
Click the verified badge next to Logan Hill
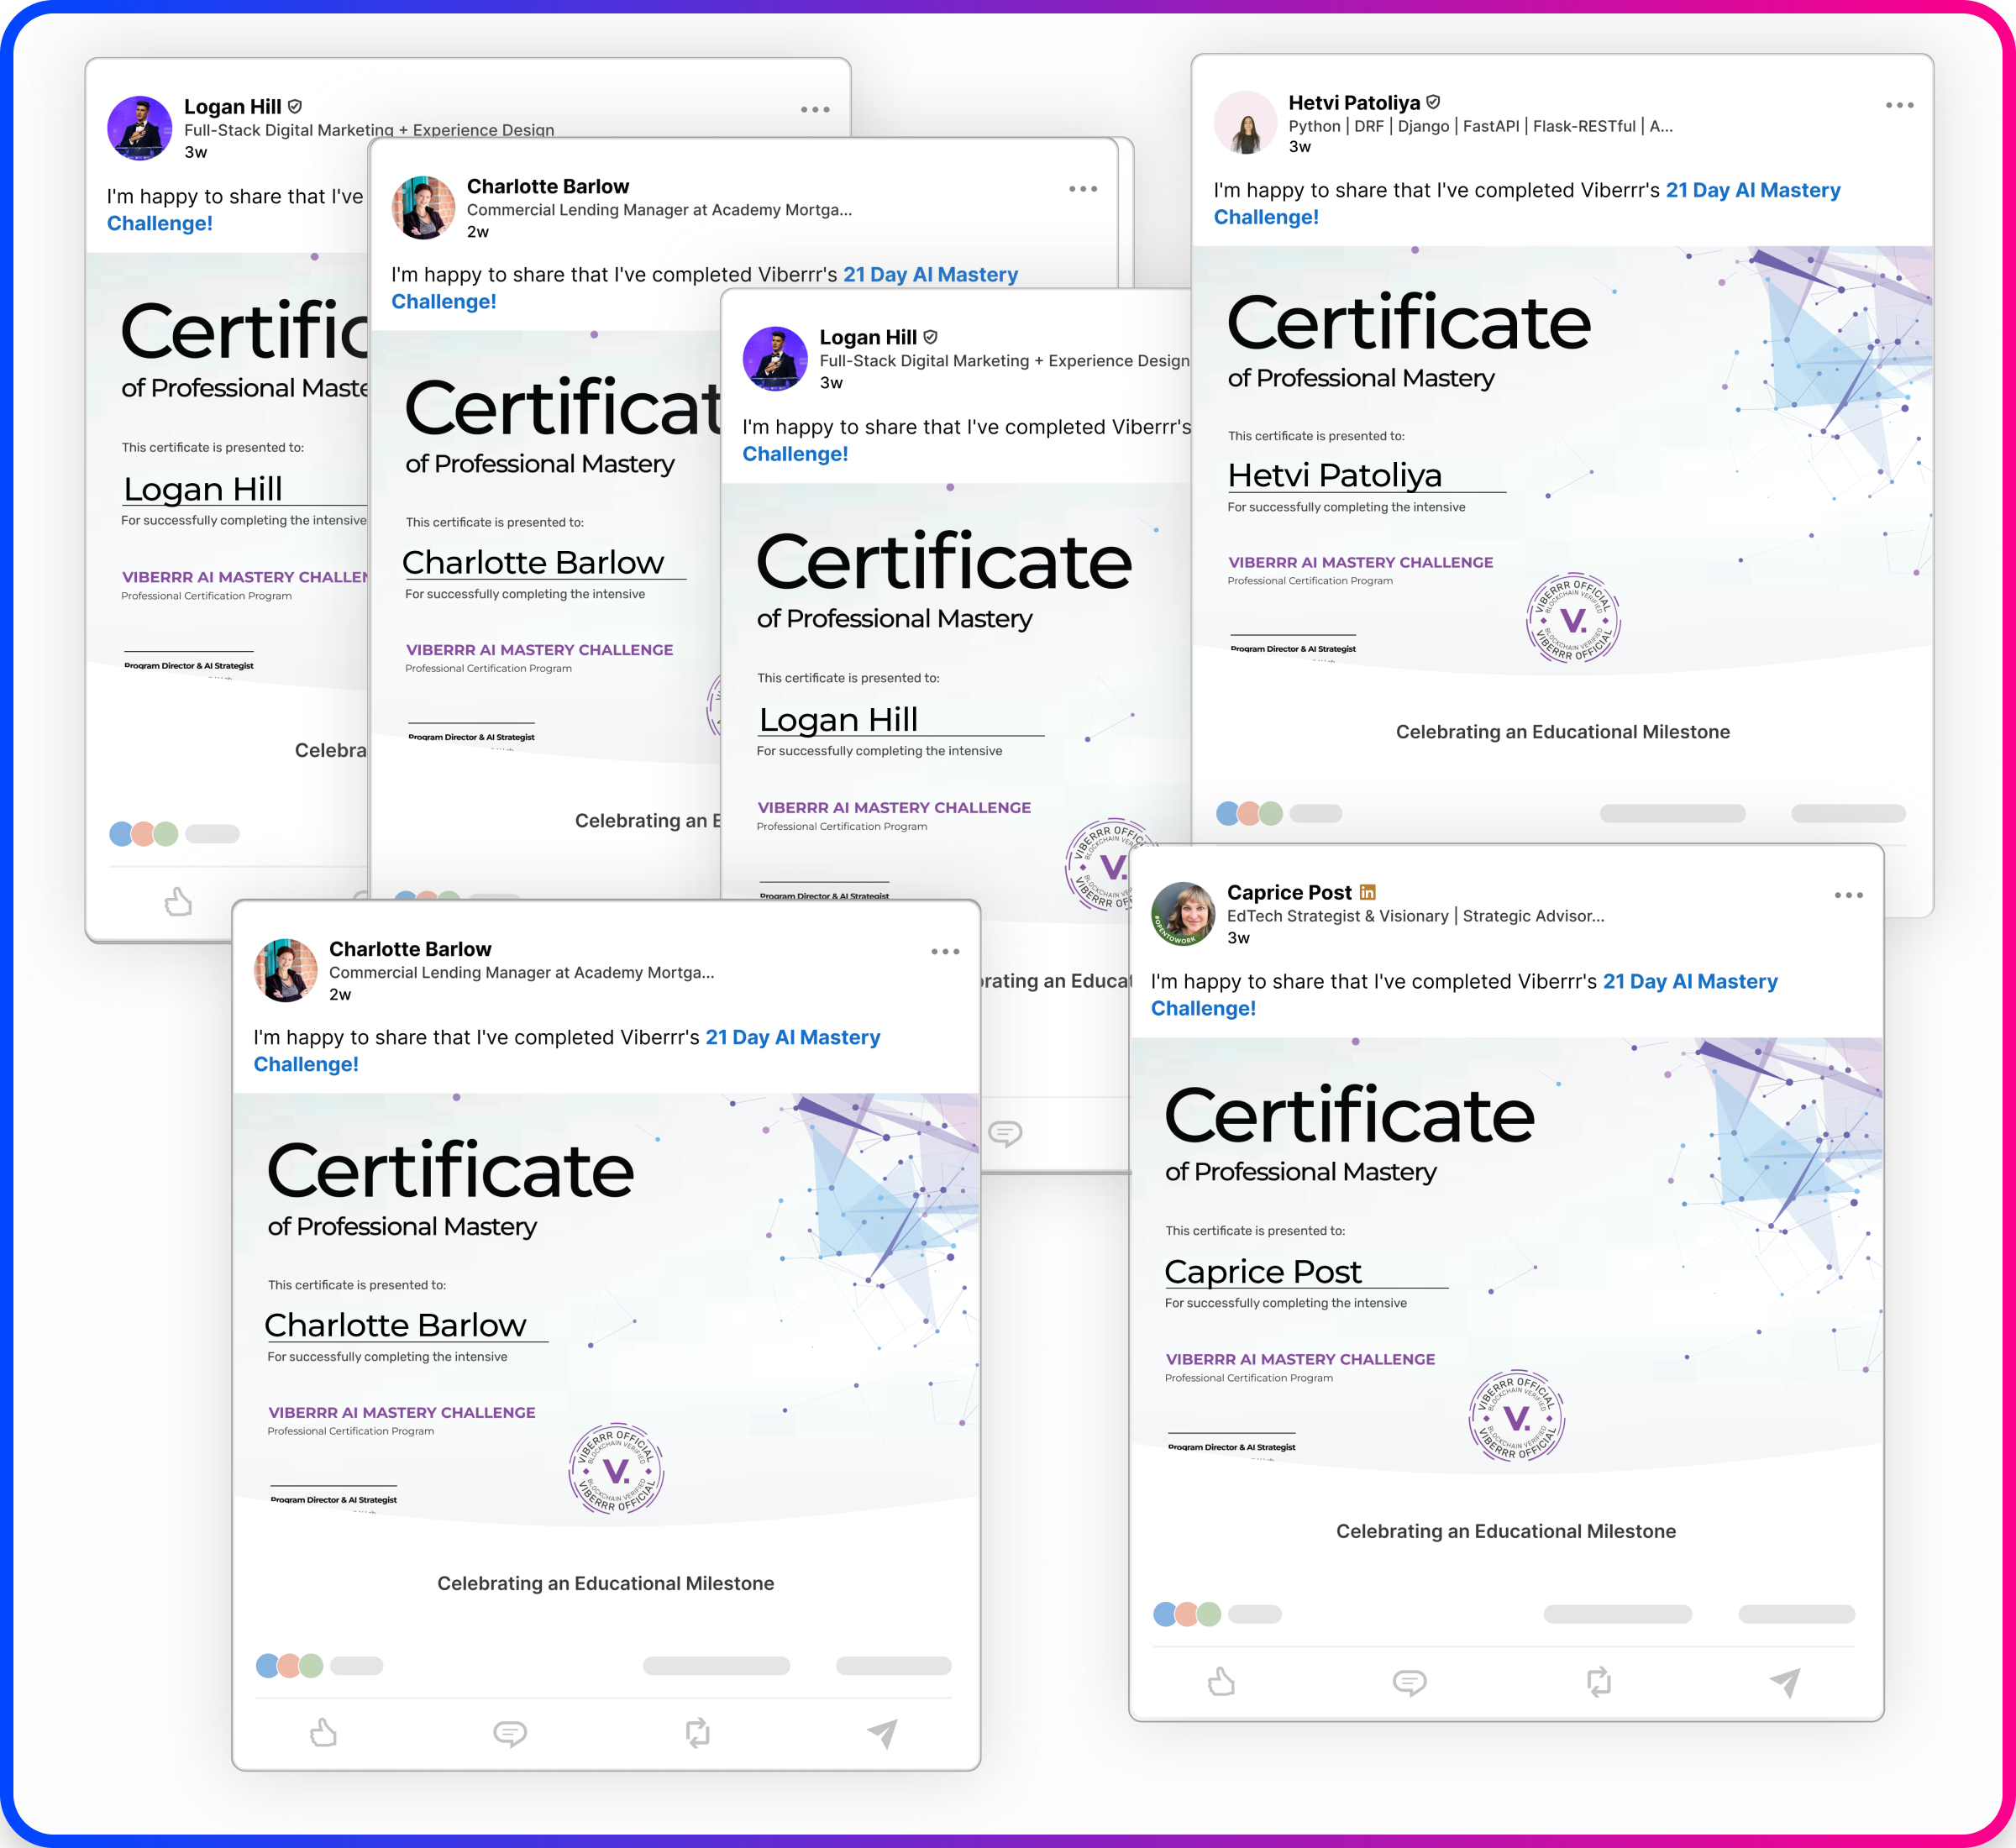(296, 106)
